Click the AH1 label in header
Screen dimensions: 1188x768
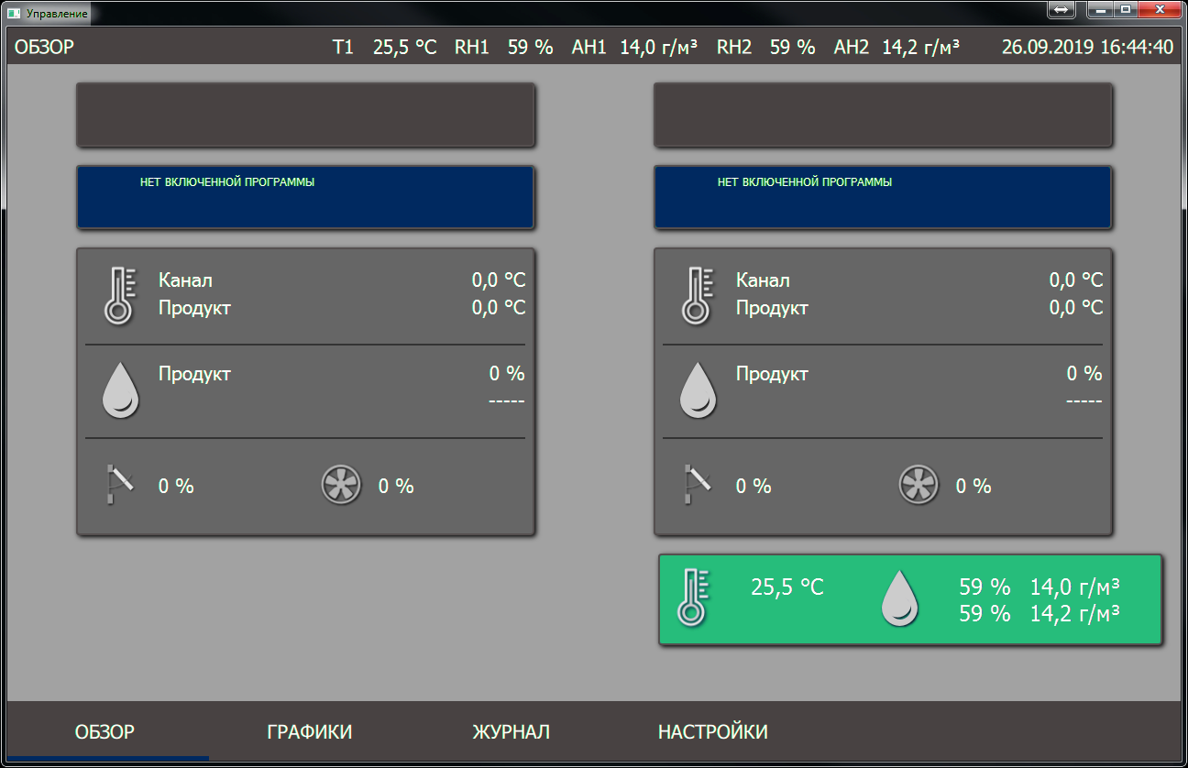(x=589, y=48)
